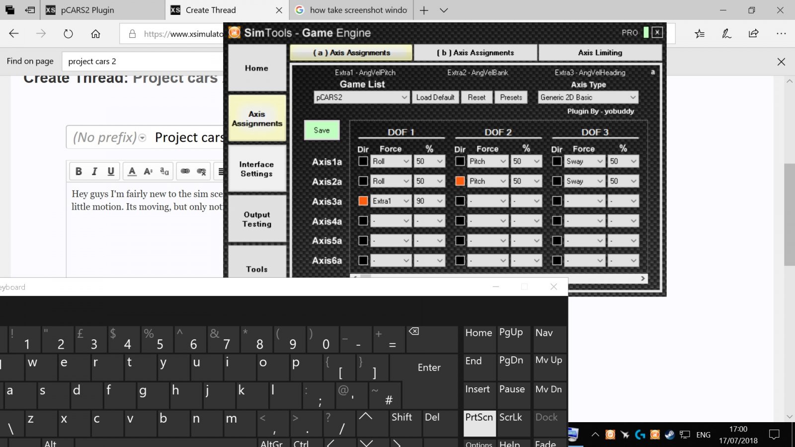Open a new browser tab with plus

(424, 10)
